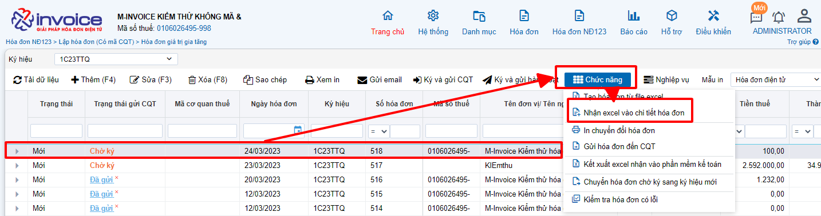
Task: Click Gửi email button
Action: 380,80
